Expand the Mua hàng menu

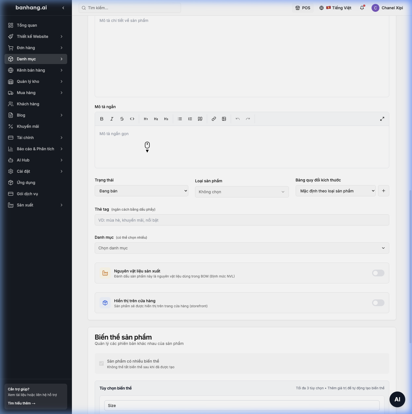coord(36,93)
